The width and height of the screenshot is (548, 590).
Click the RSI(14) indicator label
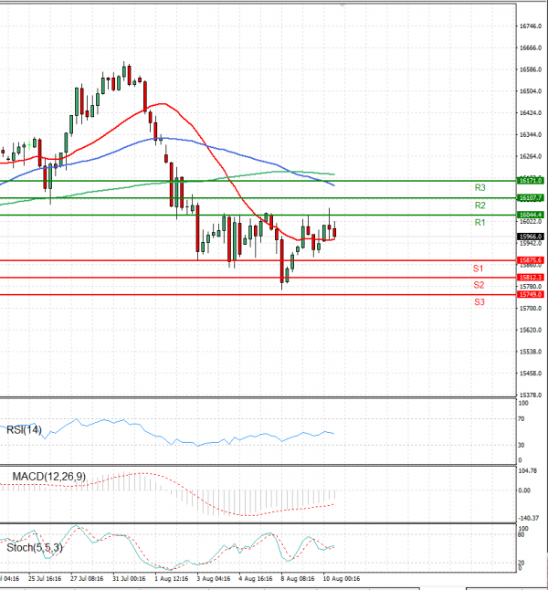(24, 429)
